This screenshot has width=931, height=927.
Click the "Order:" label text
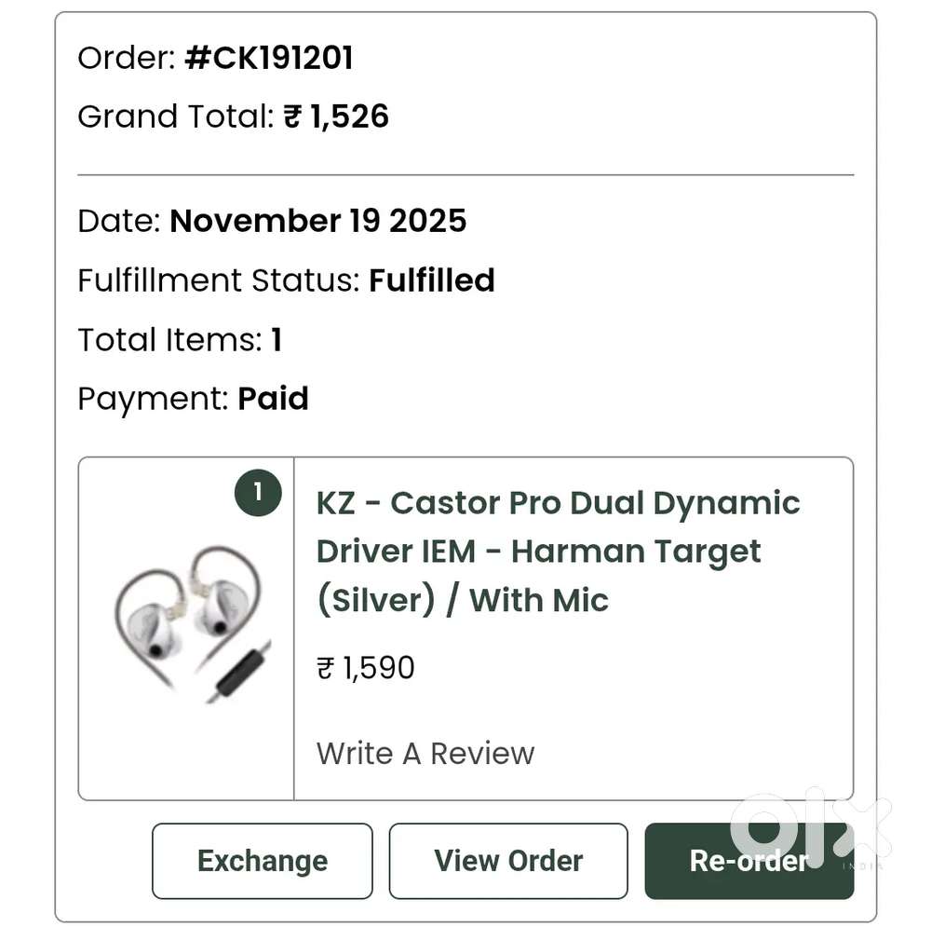tap(127, 59)
